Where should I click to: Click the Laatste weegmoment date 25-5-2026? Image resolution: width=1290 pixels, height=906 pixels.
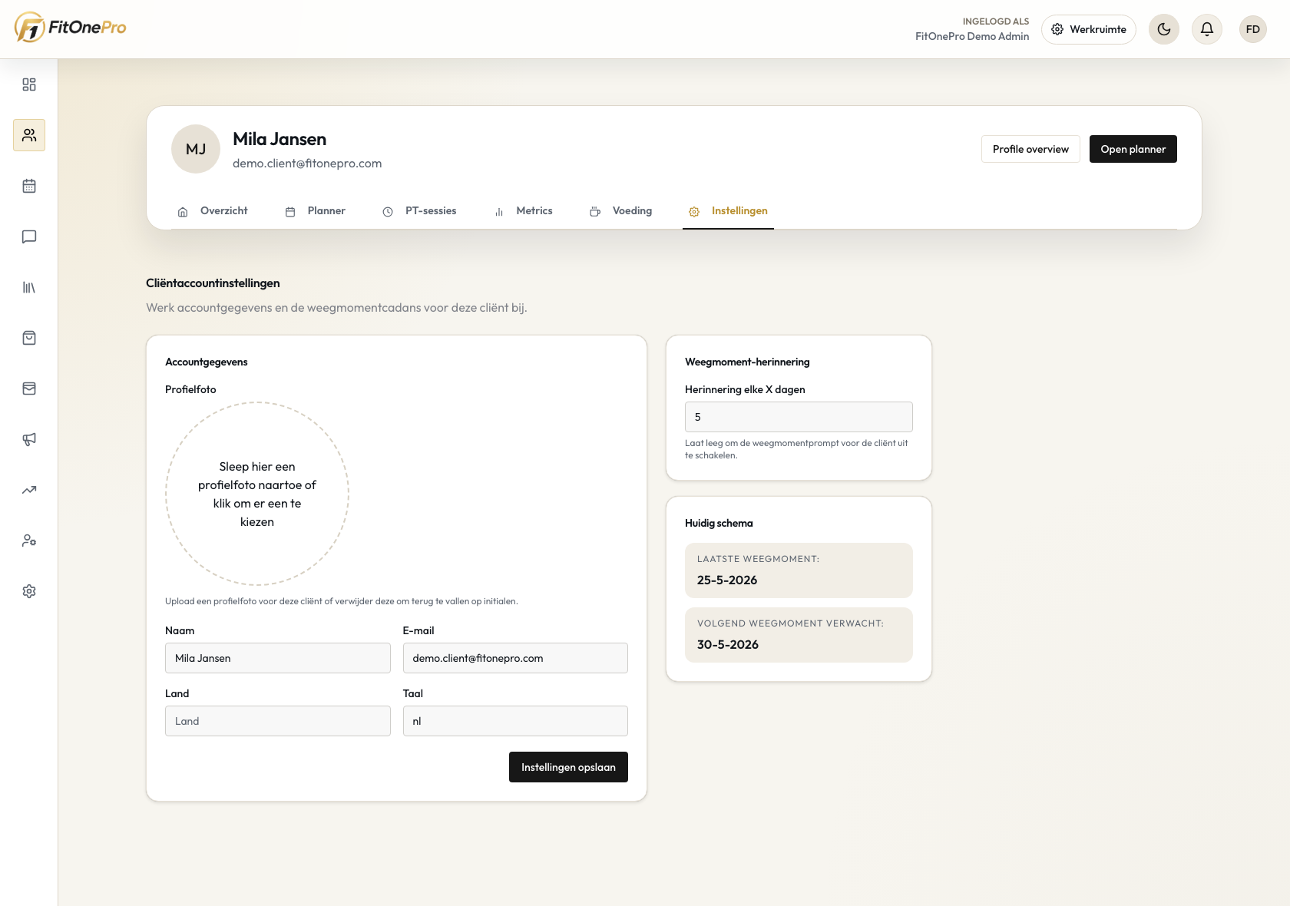click(727, 580)
